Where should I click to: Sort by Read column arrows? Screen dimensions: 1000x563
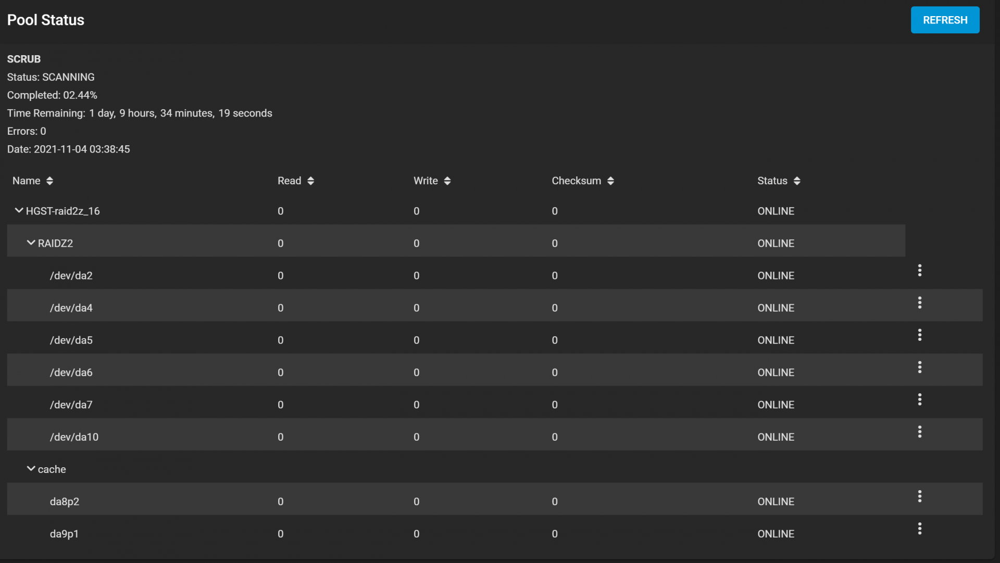point(310,181)
